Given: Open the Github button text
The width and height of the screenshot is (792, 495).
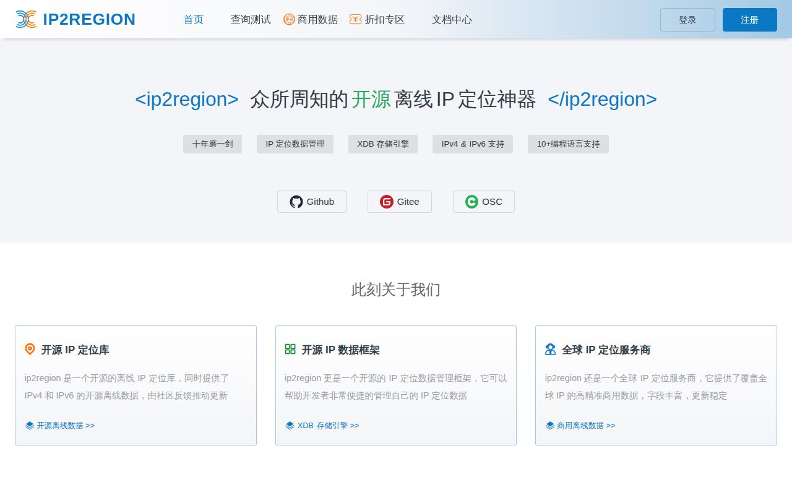Looking at the screenshot, I should point(321,202).
